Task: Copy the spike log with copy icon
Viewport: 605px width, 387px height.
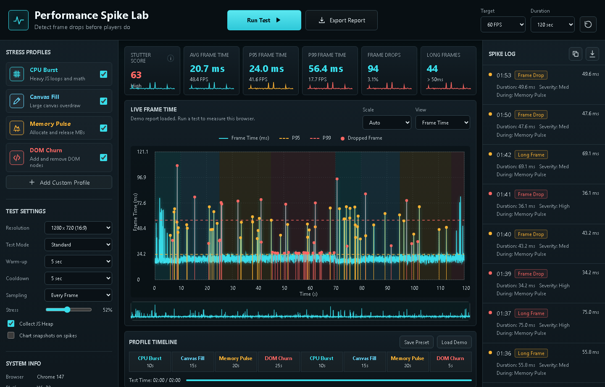Action: [x=576, y=54]
